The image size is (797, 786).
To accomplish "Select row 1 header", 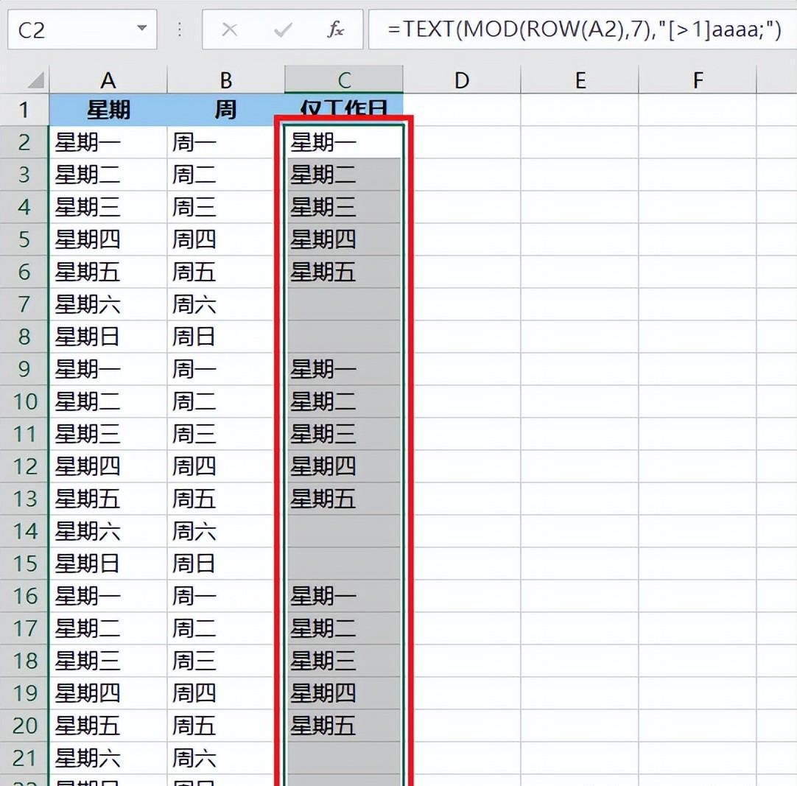I will (24, 110).
